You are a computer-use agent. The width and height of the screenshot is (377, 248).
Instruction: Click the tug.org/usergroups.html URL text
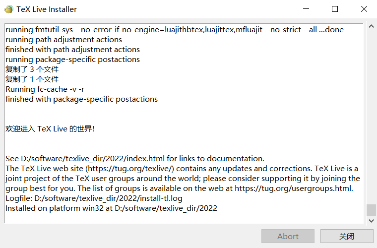click(x=293, y=188)
